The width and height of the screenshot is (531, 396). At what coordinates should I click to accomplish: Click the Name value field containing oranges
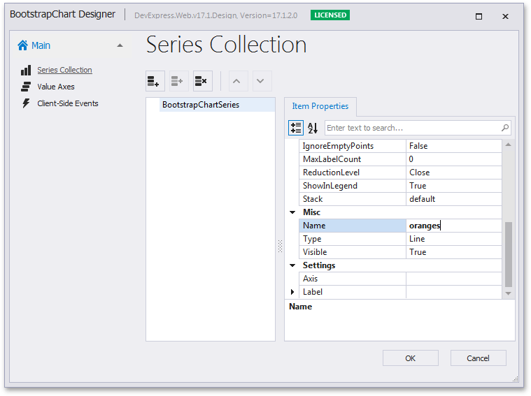point(453,226)
